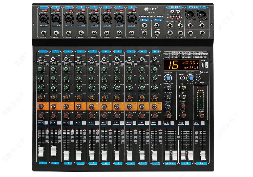Click the channel 3 FX send knob

(x=66, y=106)
